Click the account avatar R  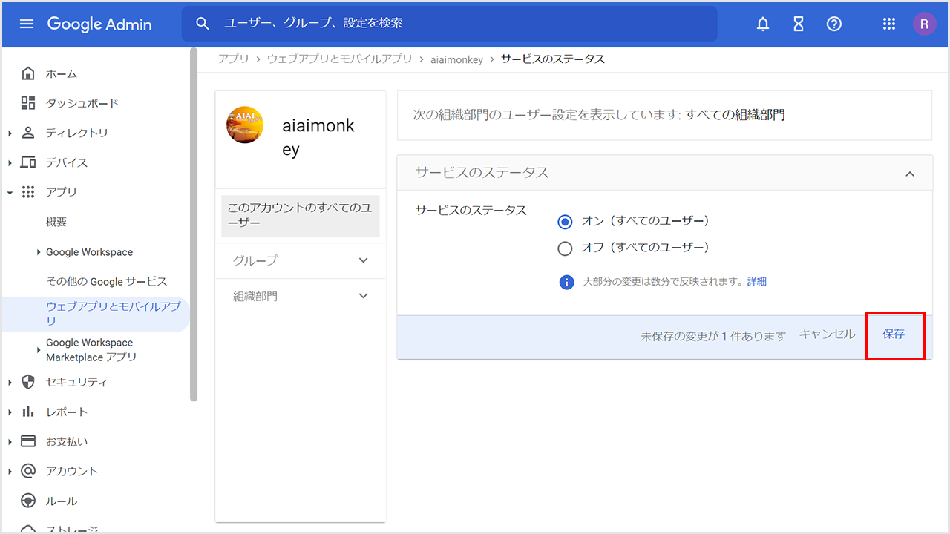[924, 24]
